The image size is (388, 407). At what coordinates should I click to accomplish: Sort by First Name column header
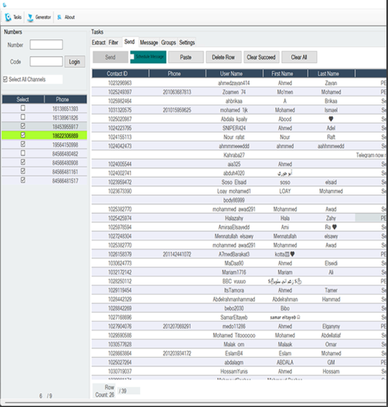point(285,74)
